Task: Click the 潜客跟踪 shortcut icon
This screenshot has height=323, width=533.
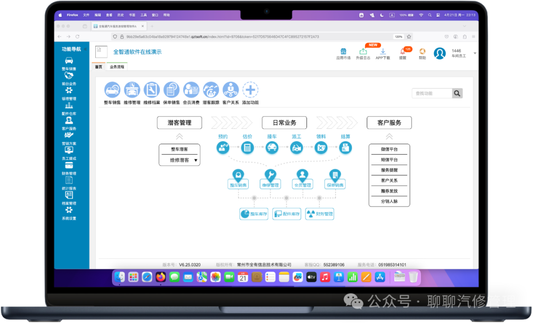Action: tap(211, 89)
